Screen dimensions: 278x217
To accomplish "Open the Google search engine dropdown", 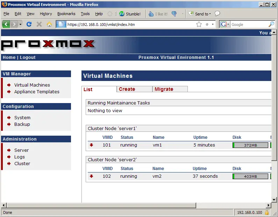I will click(x=225, y=25).
